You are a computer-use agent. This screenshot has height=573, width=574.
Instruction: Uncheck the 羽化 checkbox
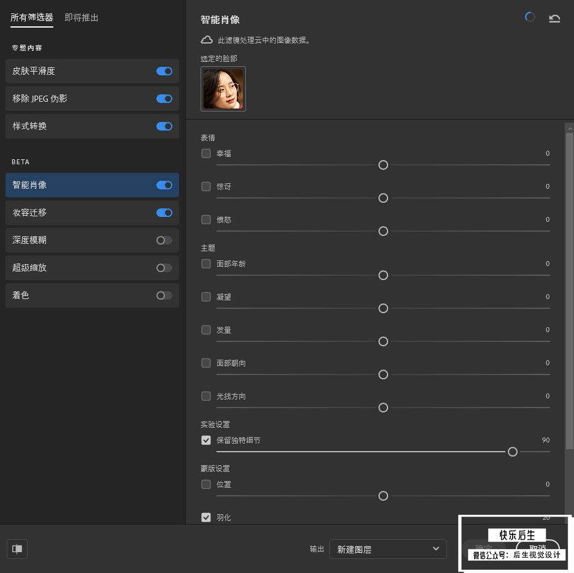206,517
